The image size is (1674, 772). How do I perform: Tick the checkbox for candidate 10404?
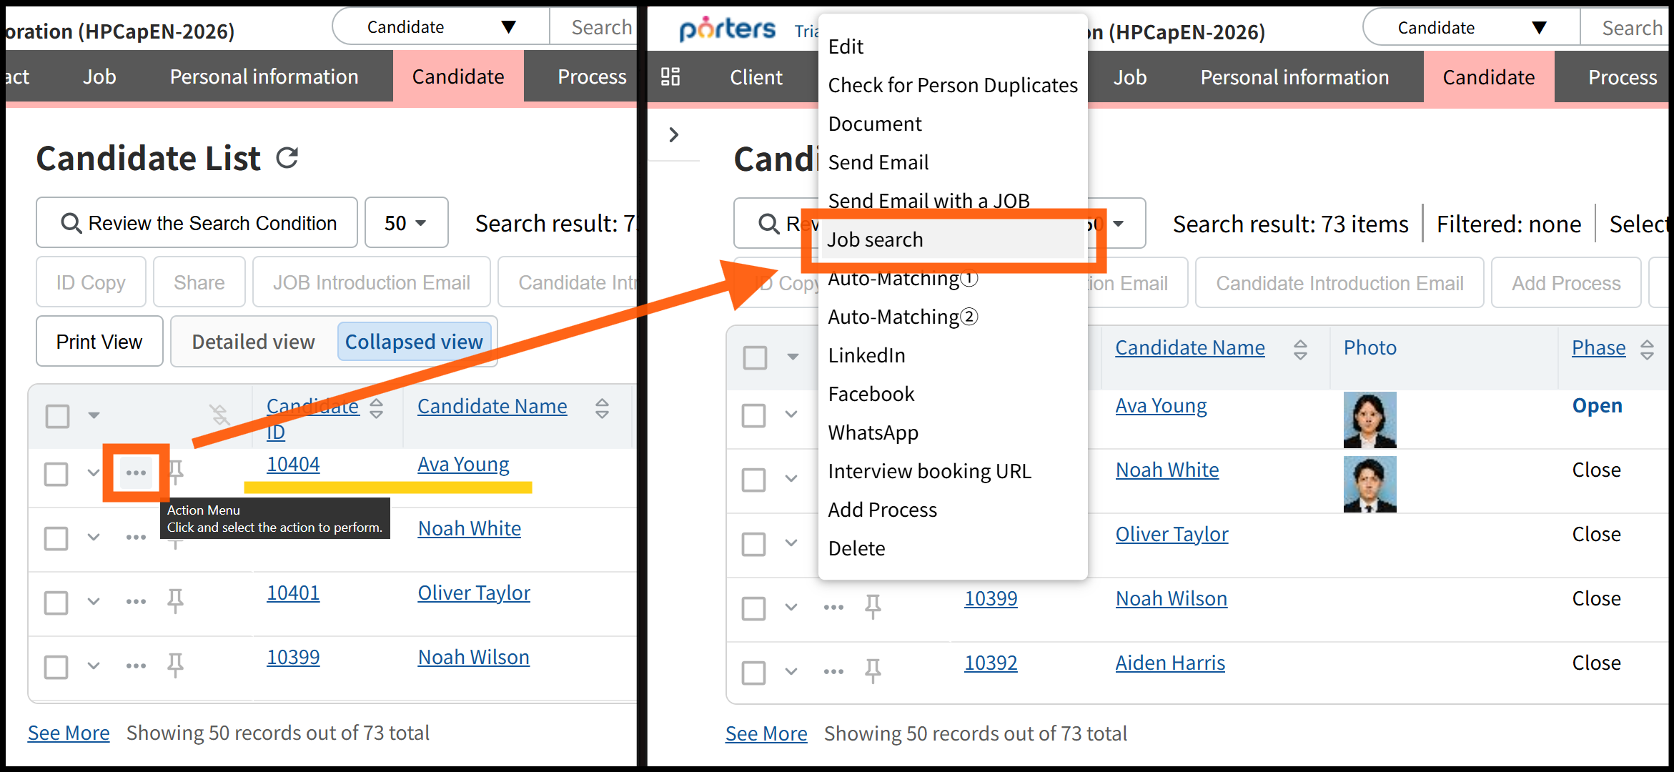(56, 474)
